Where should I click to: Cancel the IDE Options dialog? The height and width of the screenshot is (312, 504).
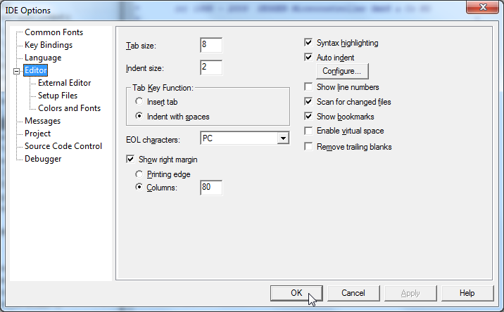click(353, 293)
